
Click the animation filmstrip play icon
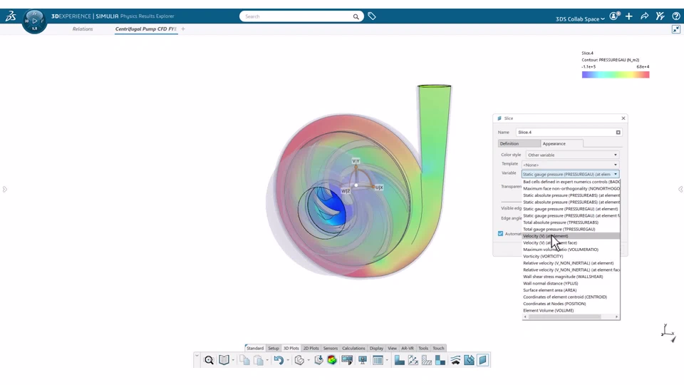(347, 360)
